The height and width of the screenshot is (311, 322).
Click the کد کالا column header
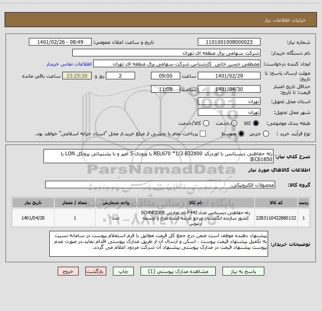tap(276, 202)
